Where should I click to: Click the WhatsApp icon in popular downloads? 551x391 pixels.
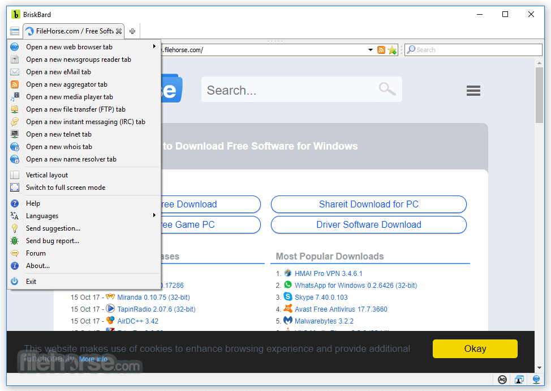[x=288, y=284]
